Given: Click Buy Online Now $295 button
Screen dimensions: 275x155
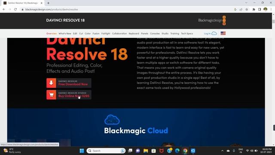Looking at the screenshot, I should point(69,95).
